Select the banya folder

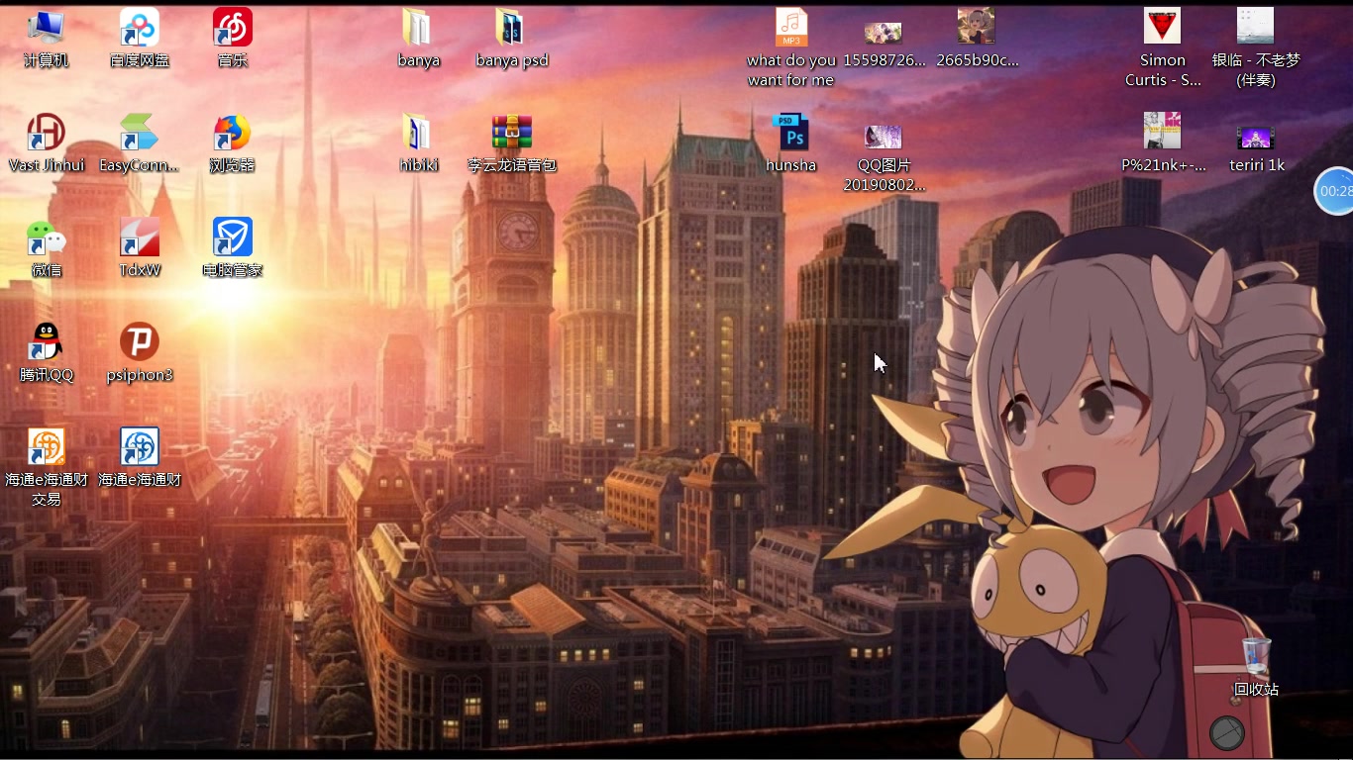point(418,28)
